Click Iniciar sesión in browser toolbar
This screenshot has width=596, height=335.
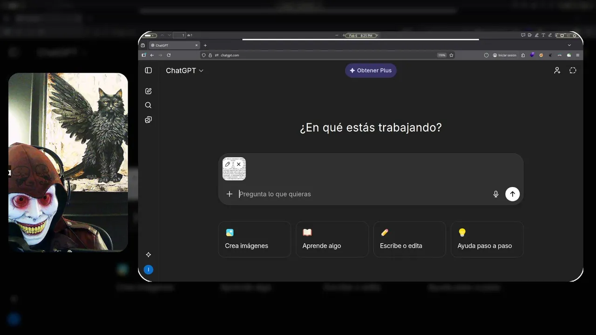(x=504, y=55)
